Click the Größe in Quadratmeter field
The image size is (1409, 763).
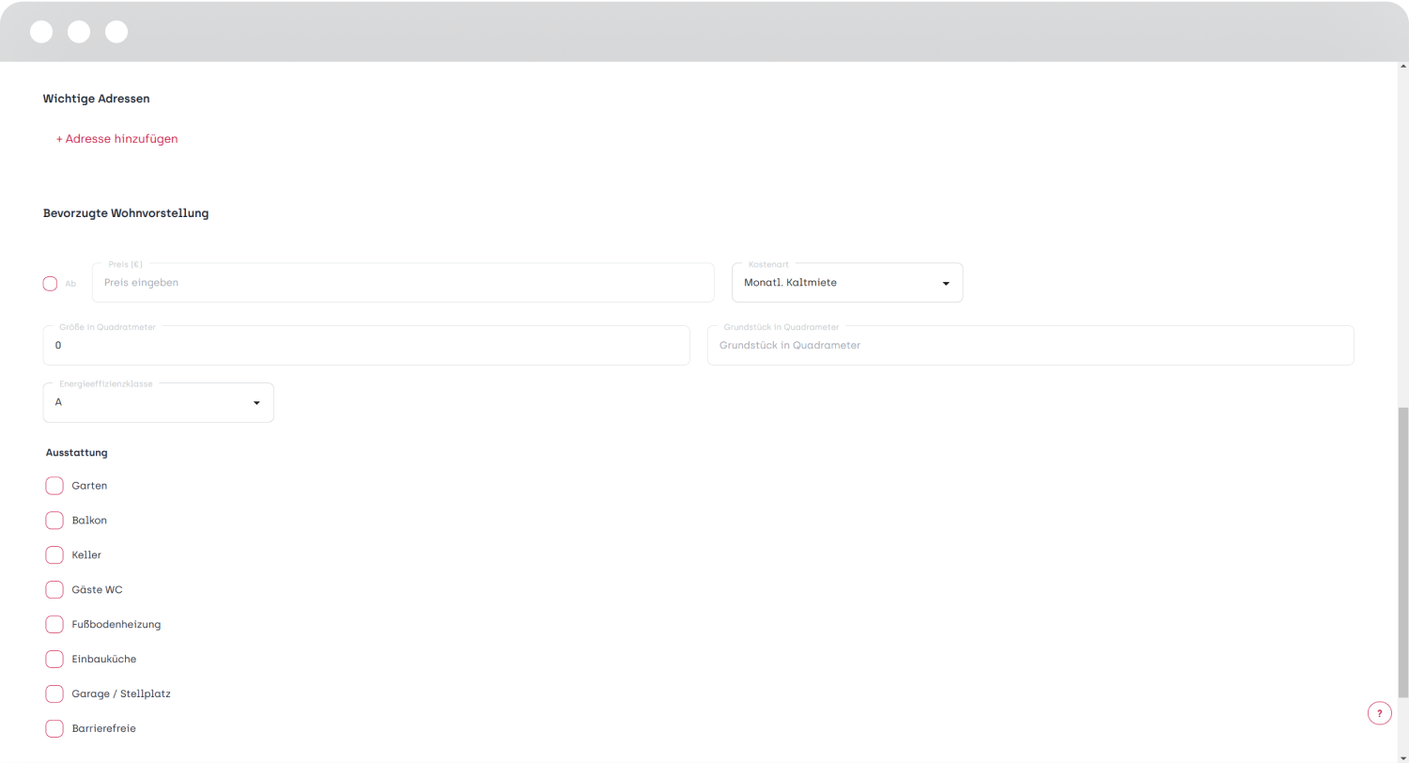pyautogui.click(x=366, y=345)
